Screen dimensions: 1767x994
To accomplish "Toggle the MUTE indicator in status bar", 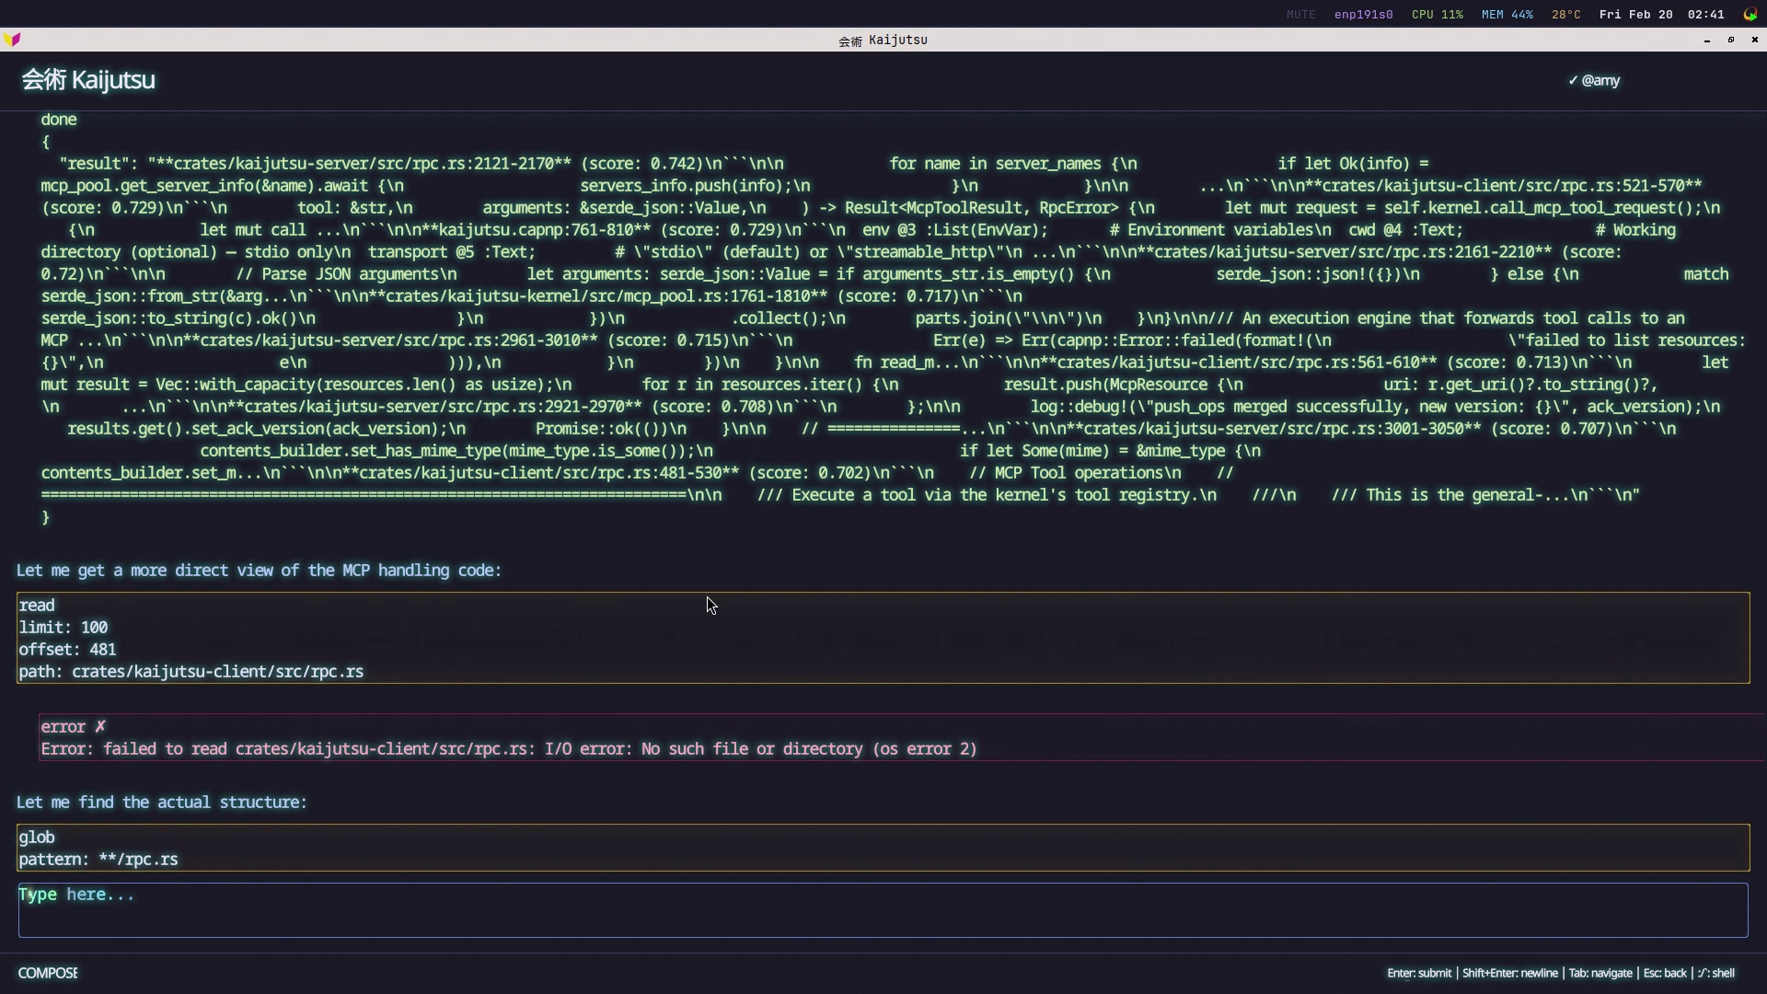I will 1300,15.
